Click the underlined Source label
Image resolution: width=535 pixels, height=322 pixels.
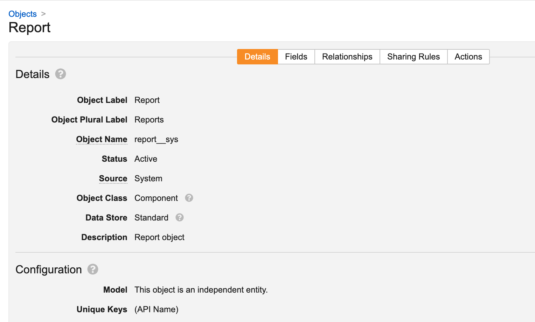[113, 178]
